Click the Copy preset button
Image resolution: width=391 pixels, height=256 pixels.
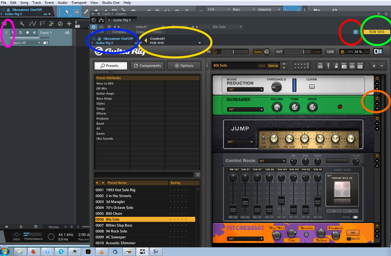click(x=140, y=32)
